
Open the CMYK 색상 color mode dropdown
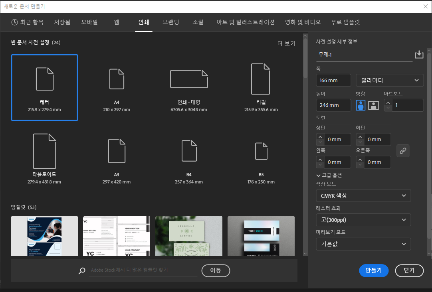(x=363, y=196)
